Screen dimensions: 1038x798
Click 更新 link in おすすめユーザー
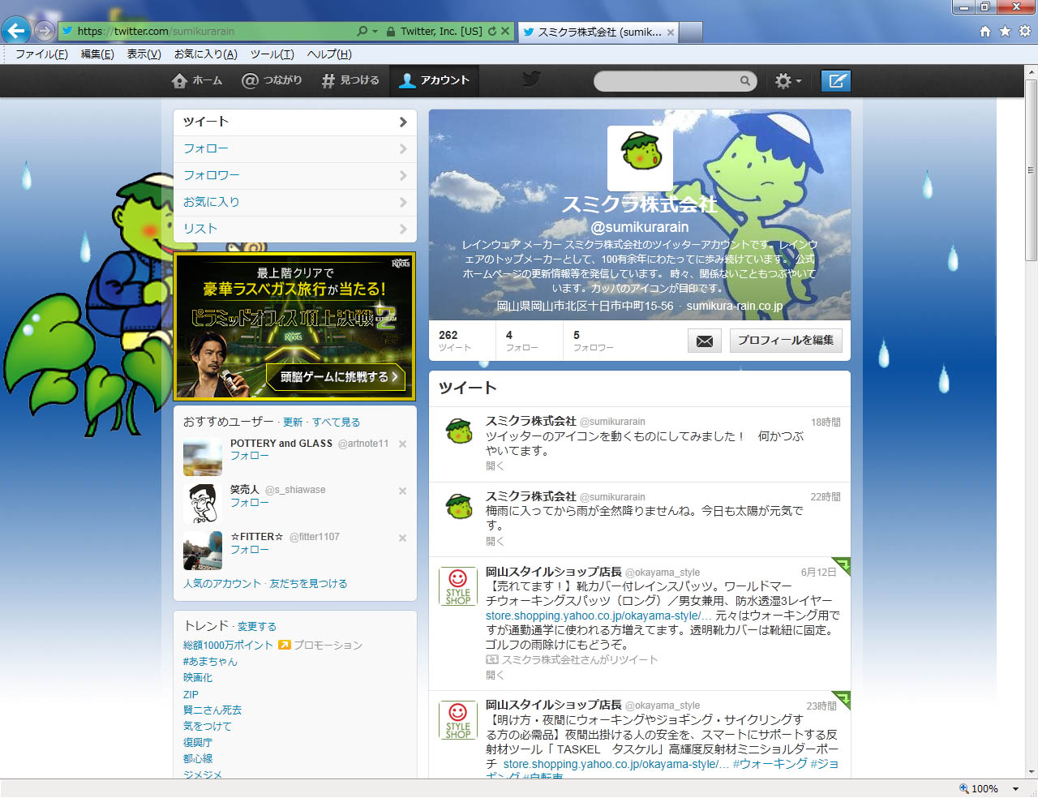pyautogui.click(x=293, y=423)
